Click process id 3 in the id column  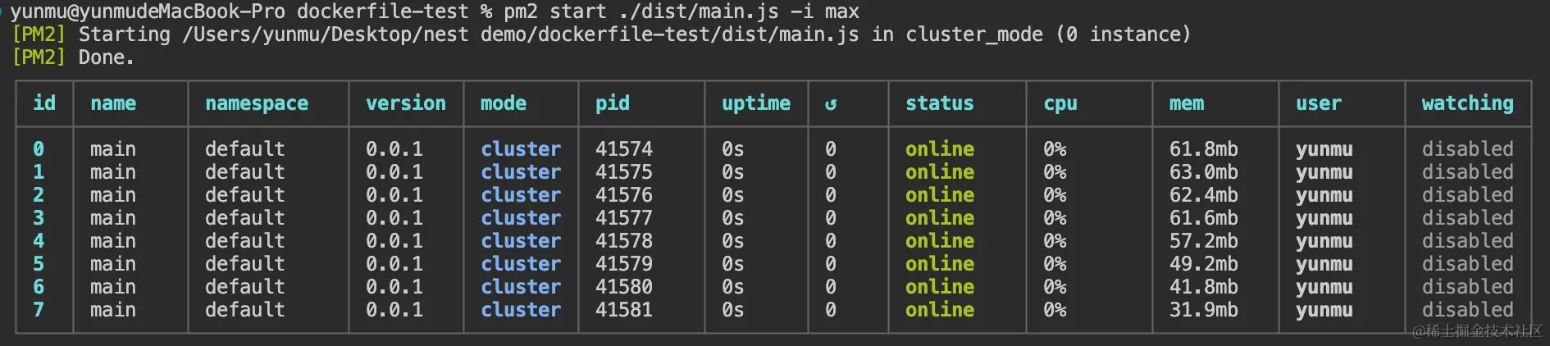tap(39, 218)
